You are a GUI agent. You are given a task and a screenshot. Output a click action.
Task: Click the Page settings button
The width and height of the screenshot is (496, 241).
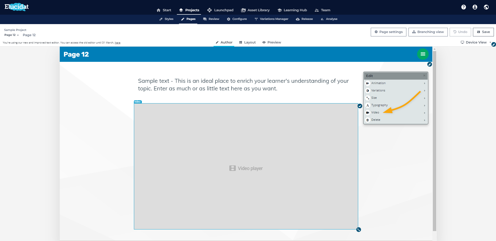coord(389,32)
